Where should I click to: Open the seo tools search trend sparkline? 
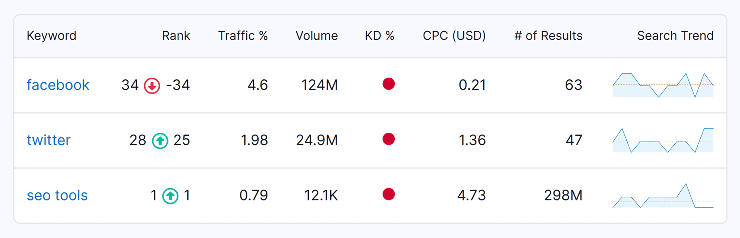pyautogui.click(x=663, y=196)
